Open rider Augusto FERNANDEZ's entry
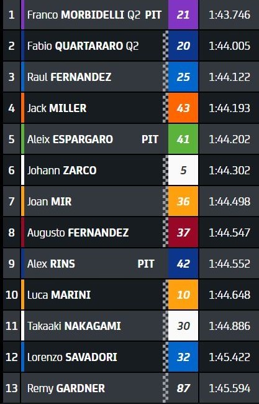 point(78,233)
